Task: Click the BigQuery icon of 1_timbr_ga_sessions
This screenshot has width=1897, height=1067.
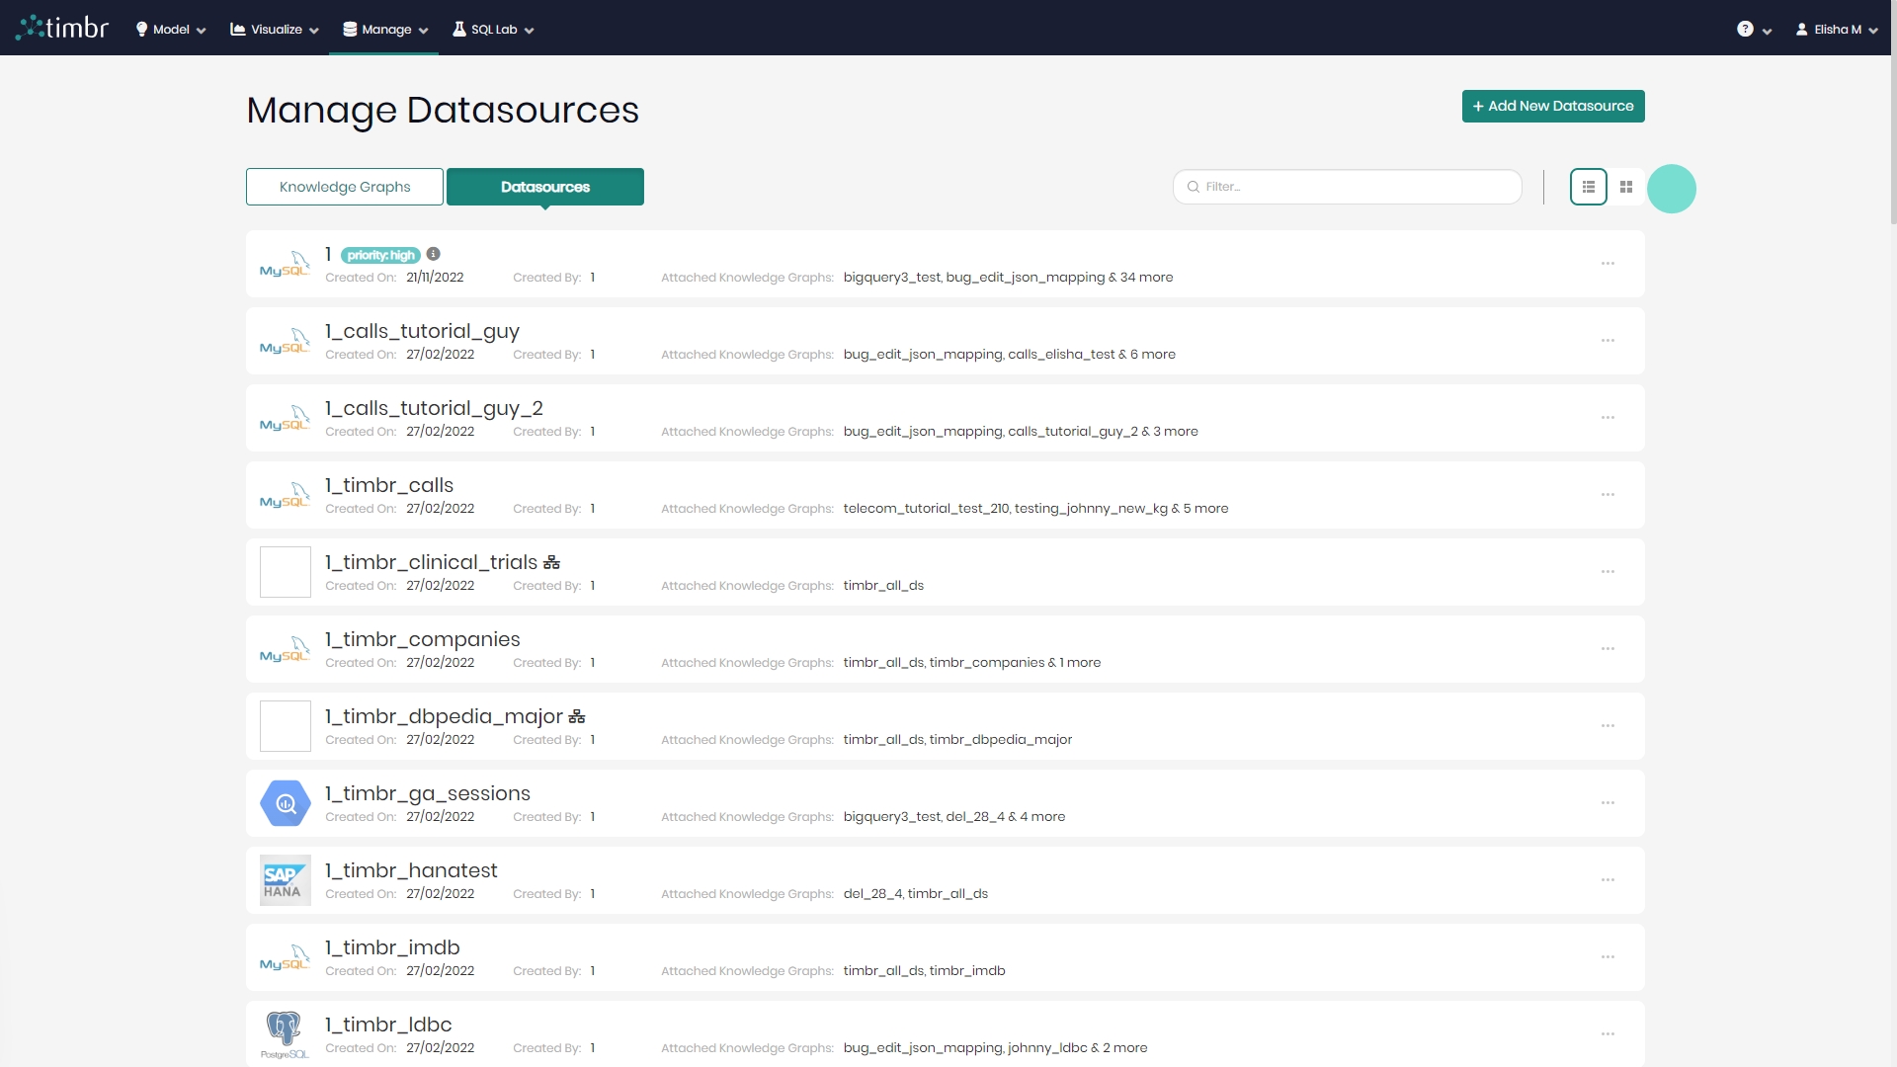Action: click(285, 803)
